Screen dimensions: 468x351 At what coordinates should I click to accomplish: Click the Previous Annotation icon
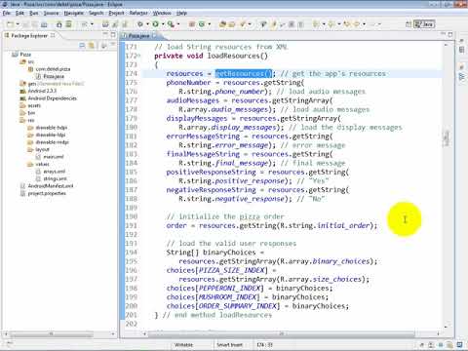pos(331,24)
